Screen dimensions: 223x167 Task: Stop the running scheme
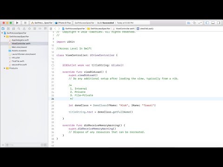[25, 23]
